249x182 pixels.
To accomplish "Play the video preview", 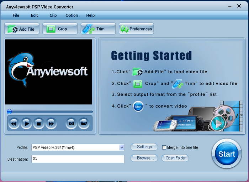I will tap(26, 123).
